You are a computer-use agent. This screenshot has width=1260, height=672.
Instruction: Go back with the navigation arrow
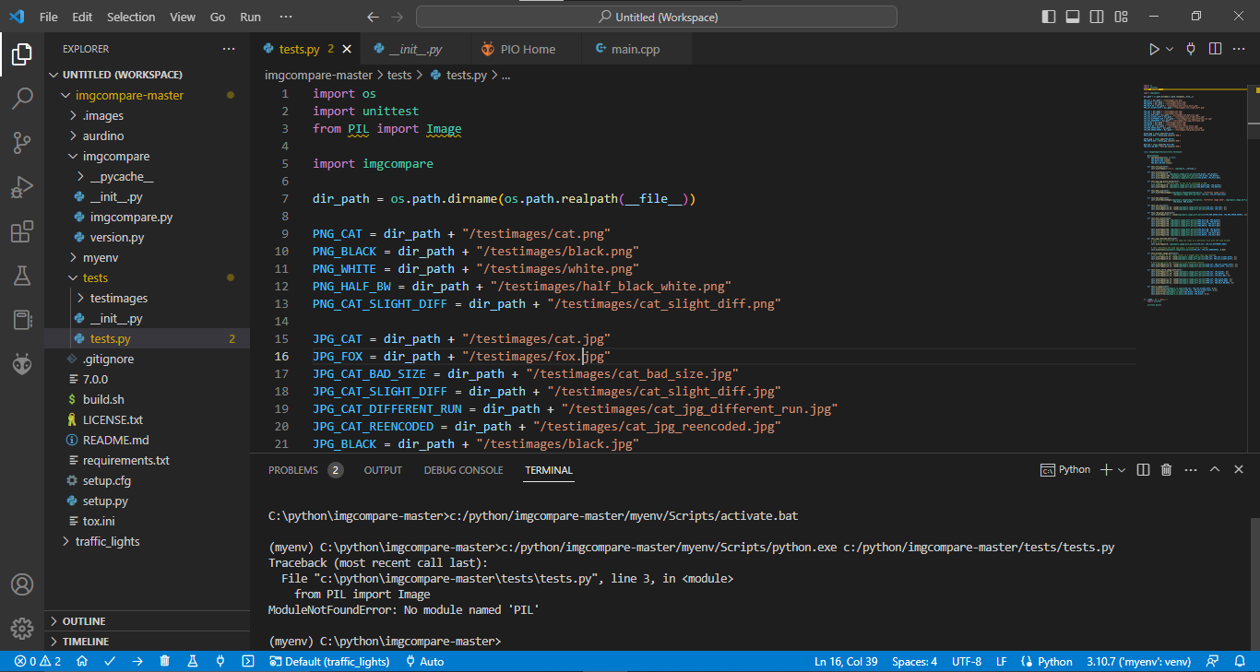point(373,17)
